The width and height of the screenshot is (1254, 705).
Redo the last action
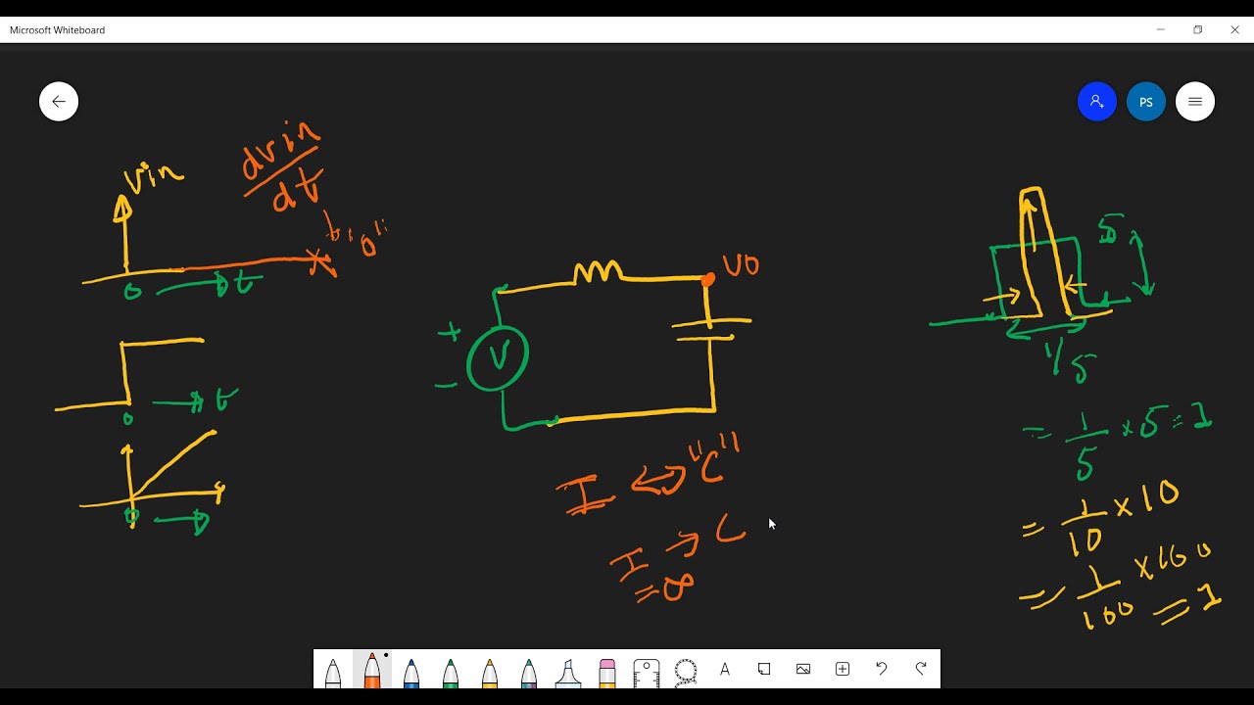click(x=921, y=670)
